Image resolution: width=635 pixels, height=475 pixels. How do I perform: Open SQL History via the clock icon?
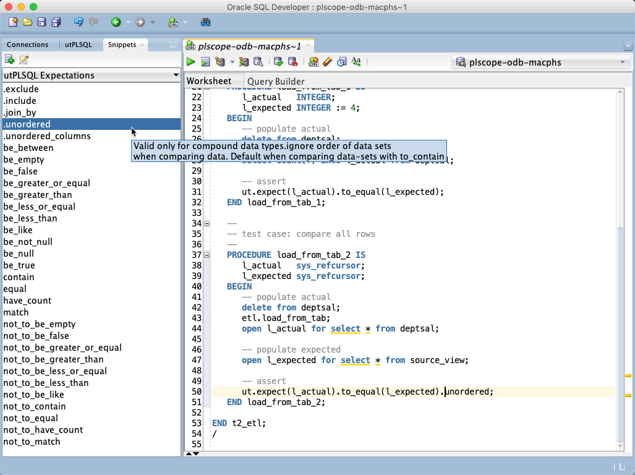341,61
